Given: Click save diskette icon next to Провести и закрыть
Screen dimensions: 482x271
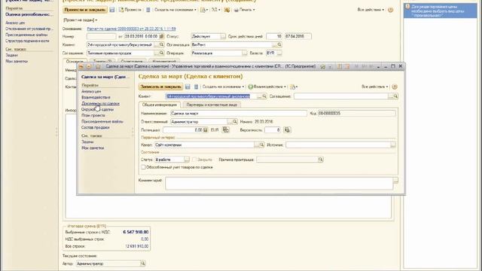Looking at the screenshot, I should tap(112, 10).
